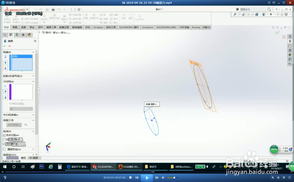Switch to the 3D 视图 bottom tab

point(34,158)
